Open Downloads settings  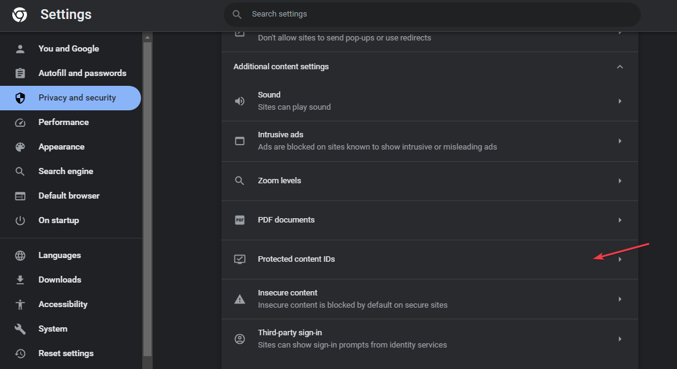point(71,280)
